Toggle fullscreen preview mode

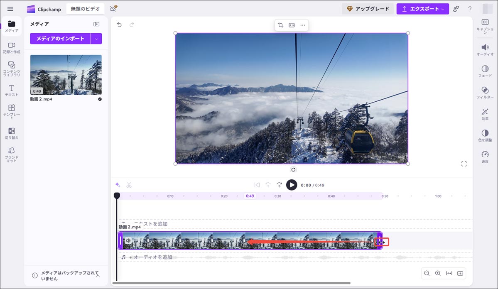click(464, 164)
